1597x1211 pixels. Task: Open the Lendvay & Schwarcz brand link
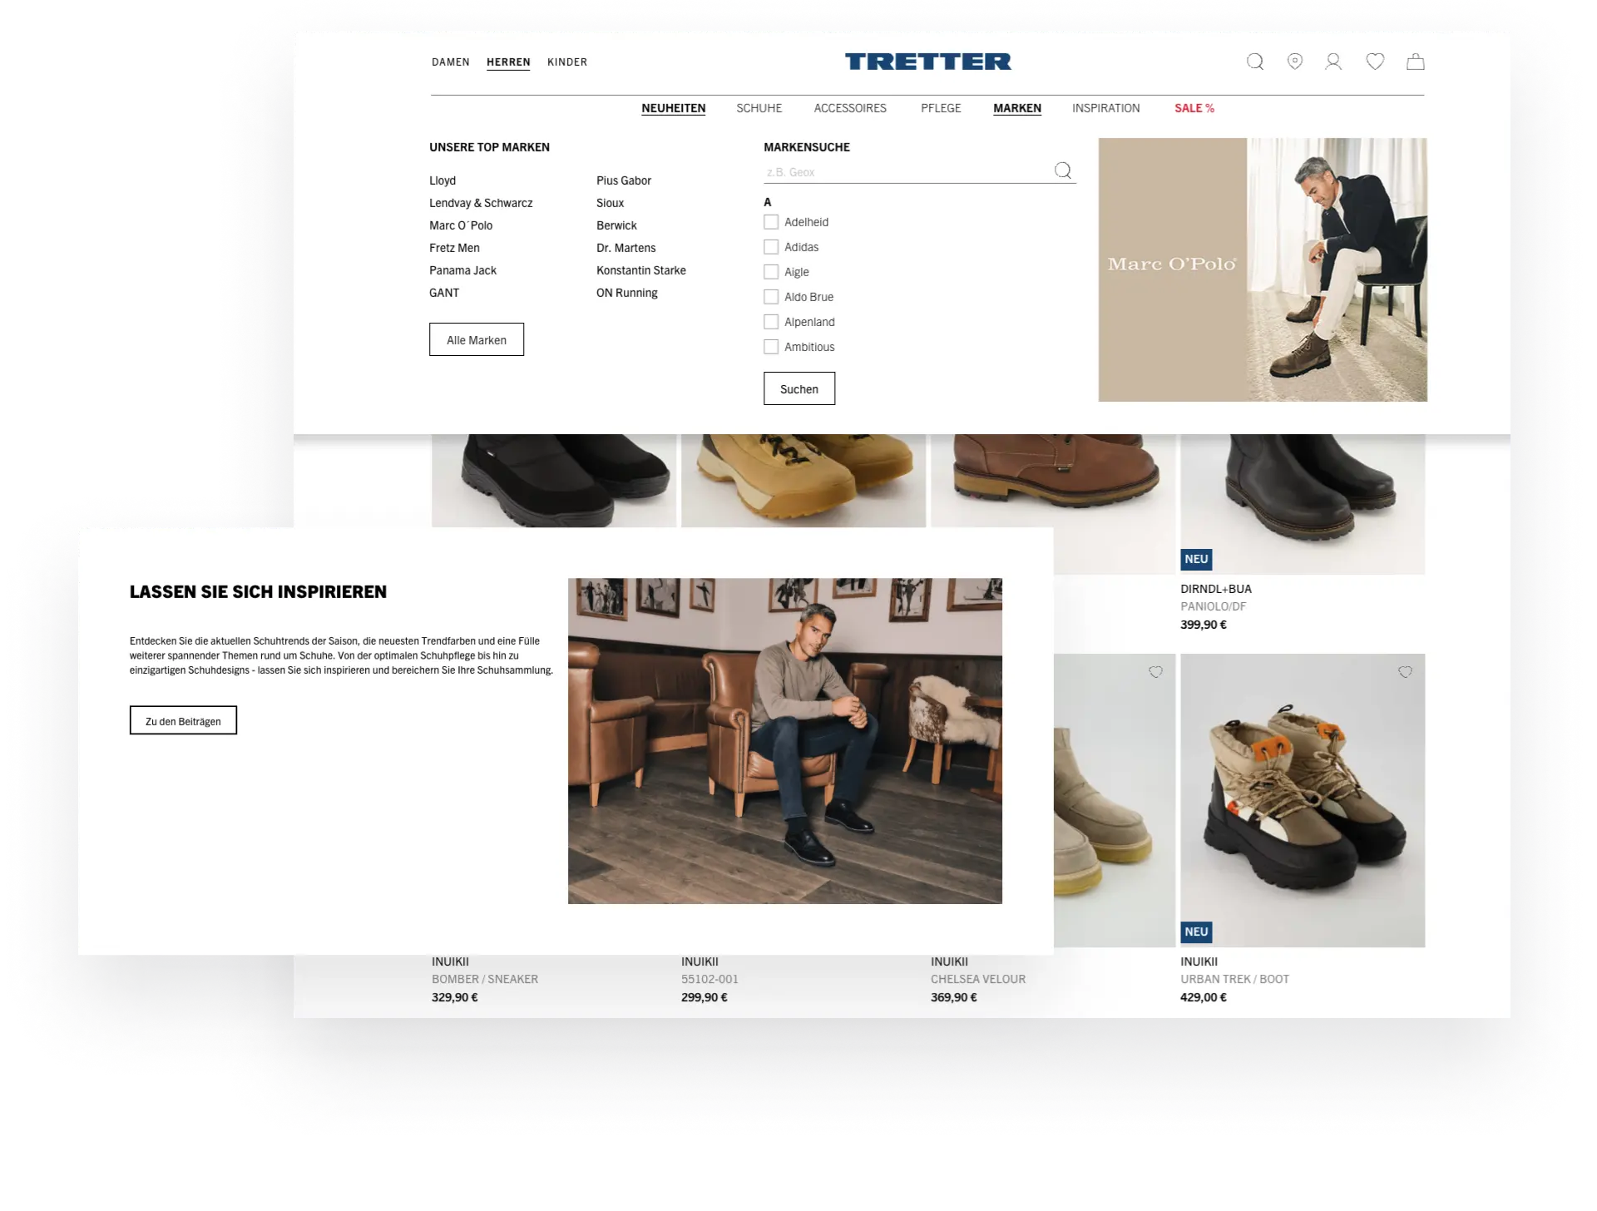tap(481, 203)
